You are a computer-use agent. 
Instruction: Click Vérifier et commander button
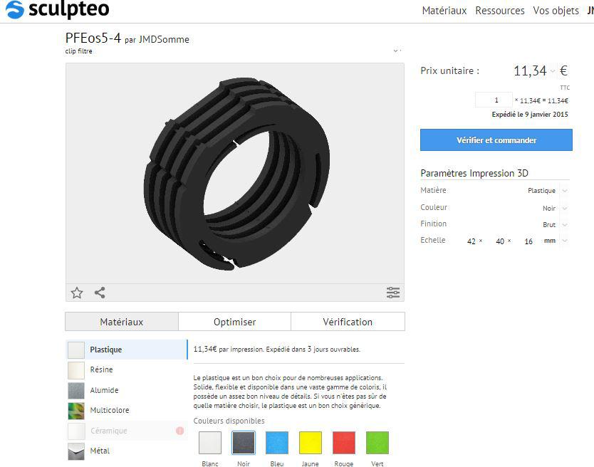496,140
